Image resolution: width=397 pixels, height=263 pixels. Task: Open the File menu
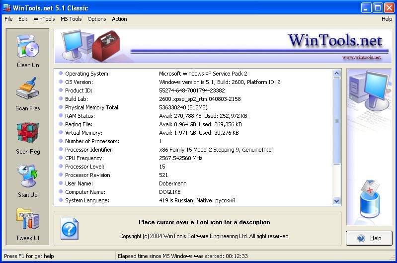8,19
